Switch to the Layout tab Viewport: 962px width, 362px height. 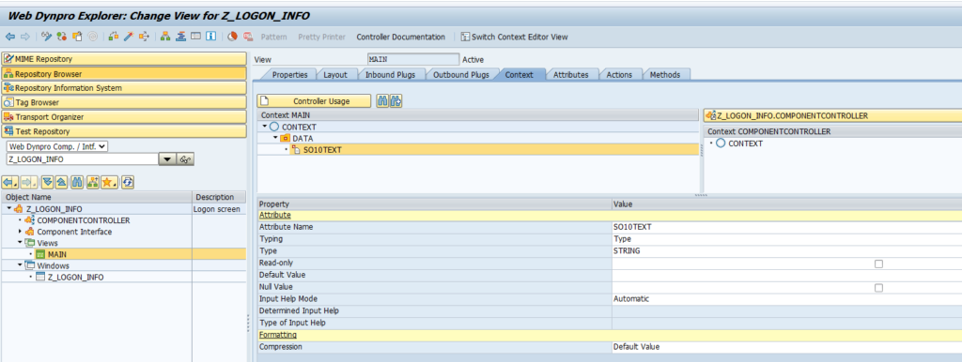(x=335, y=75)
